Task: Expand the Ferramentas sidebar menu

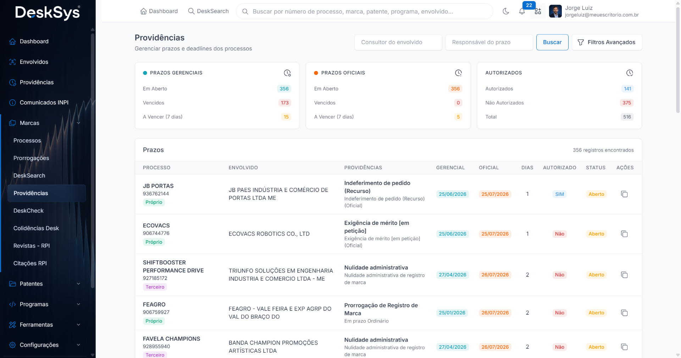Action: click(45, 325)
